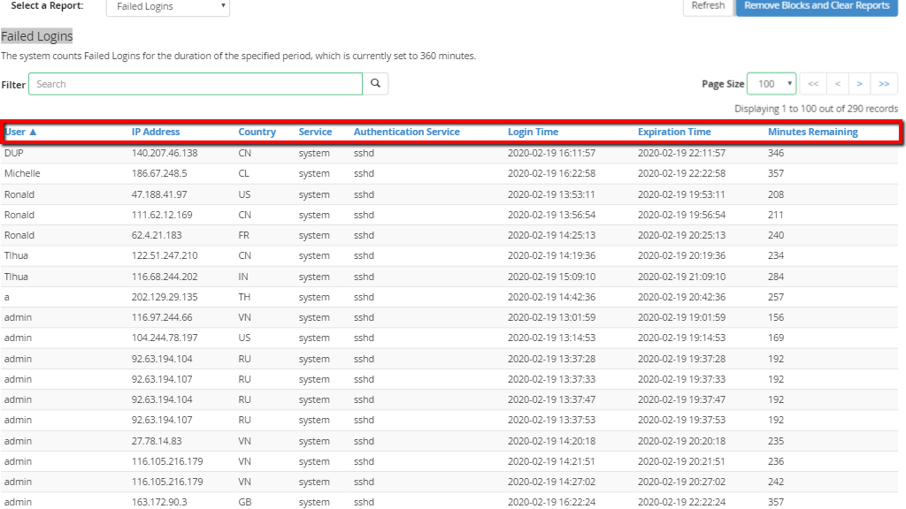Go to the next page of results

point(860,84)
